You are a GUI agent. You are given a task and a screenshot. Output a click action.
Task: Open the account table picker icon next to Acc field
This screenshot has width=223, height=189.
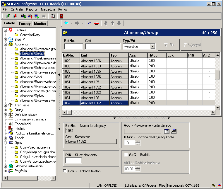pyautogui.click(x=167, y=131)
